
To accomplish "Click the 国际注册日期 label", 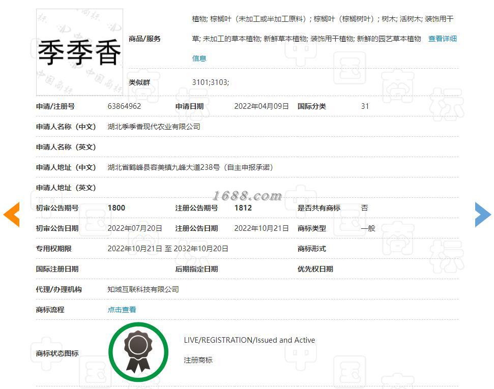I will (x=57, y=269).
